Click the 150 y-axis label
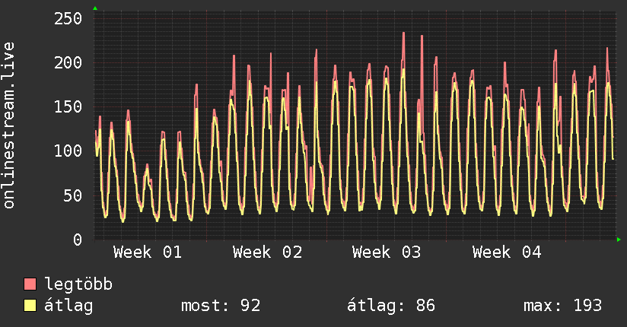 (68, 106)
